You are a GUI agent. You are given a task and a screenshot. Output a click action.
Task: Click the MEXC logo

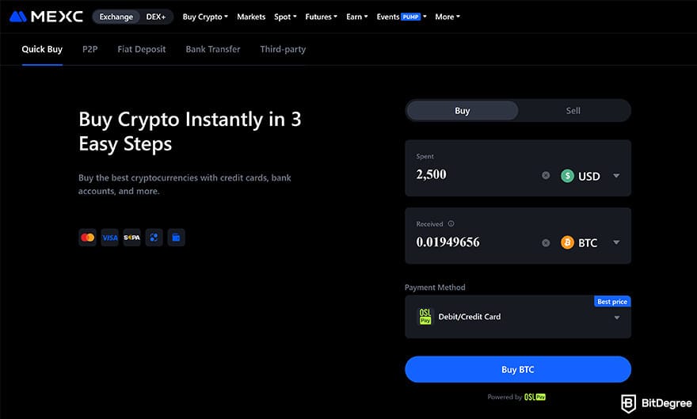pos(46,17)
